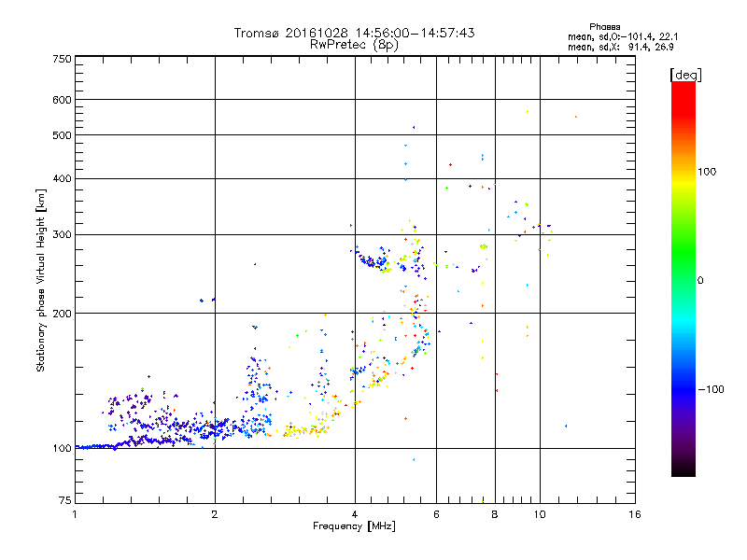The image size is (747, 560).
Task: Click the 'mean, sd,O:-101.4, 22.1' text
Action: [623, 36]
